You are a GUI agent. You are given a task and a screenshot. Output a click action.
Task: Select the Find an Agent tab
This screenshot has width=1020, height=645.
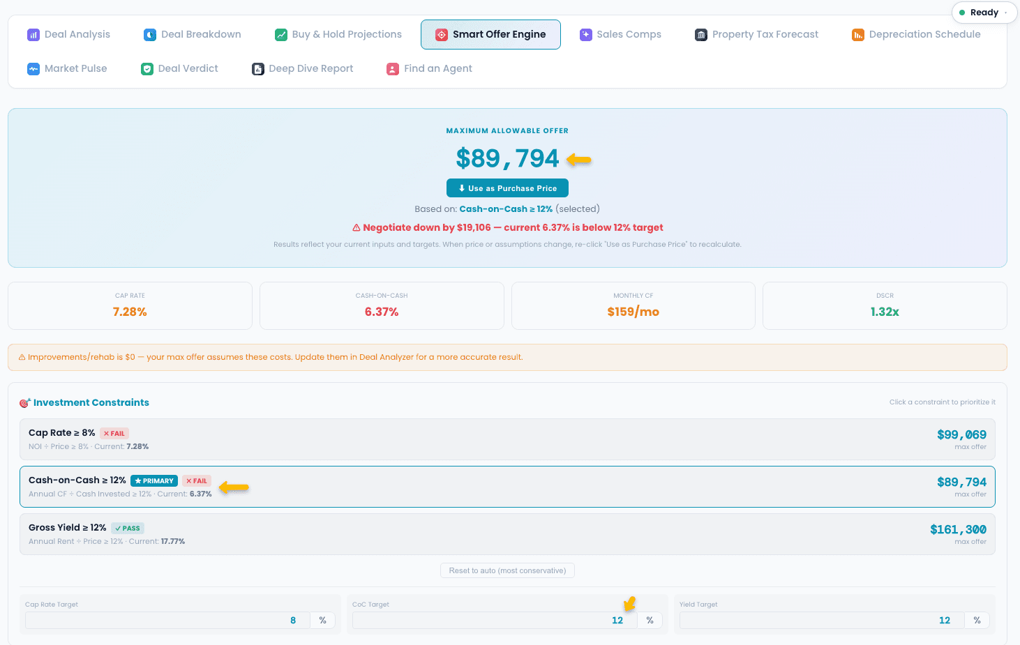pos(430,68)
